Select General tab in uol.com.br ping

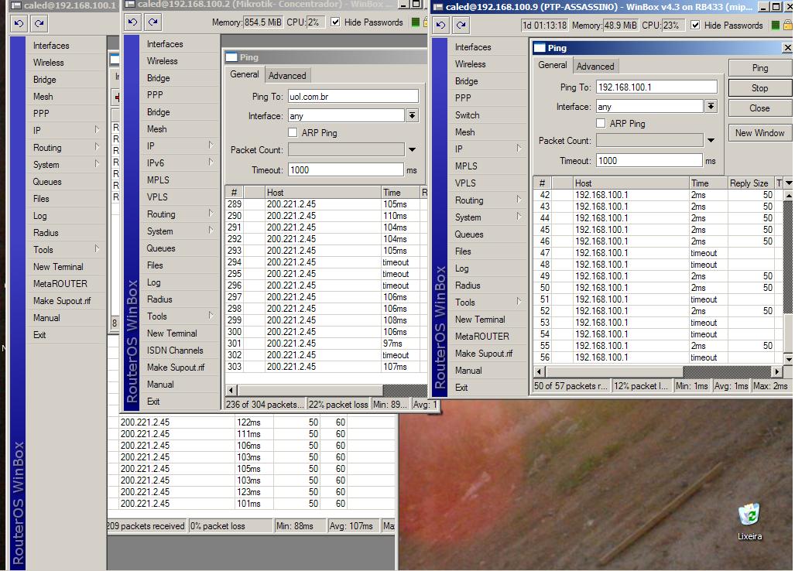pyautogui.click(x=245, y=74)
